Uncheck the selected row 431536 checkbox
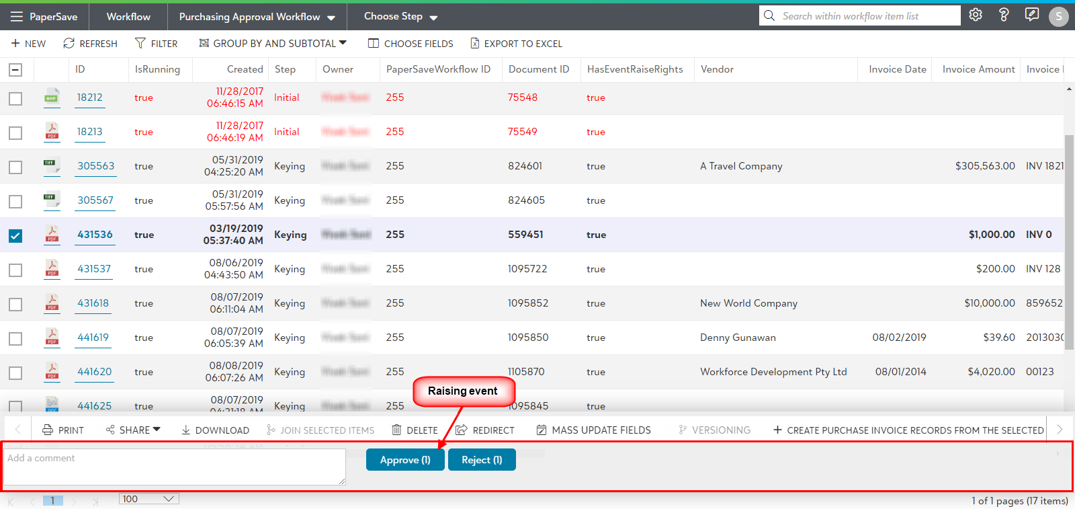Screen dimensions: 1075x509 [15, 236]
